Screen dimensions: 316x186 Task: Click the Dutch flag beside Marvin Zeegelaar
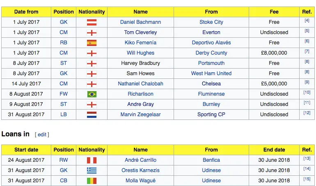(x=92, y=115)
